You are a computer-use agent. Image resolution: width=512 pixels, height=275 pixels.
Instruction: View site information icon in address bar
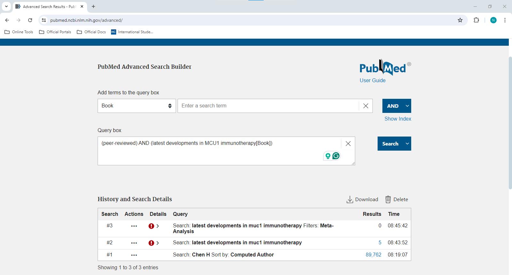(x=44, y=20)
